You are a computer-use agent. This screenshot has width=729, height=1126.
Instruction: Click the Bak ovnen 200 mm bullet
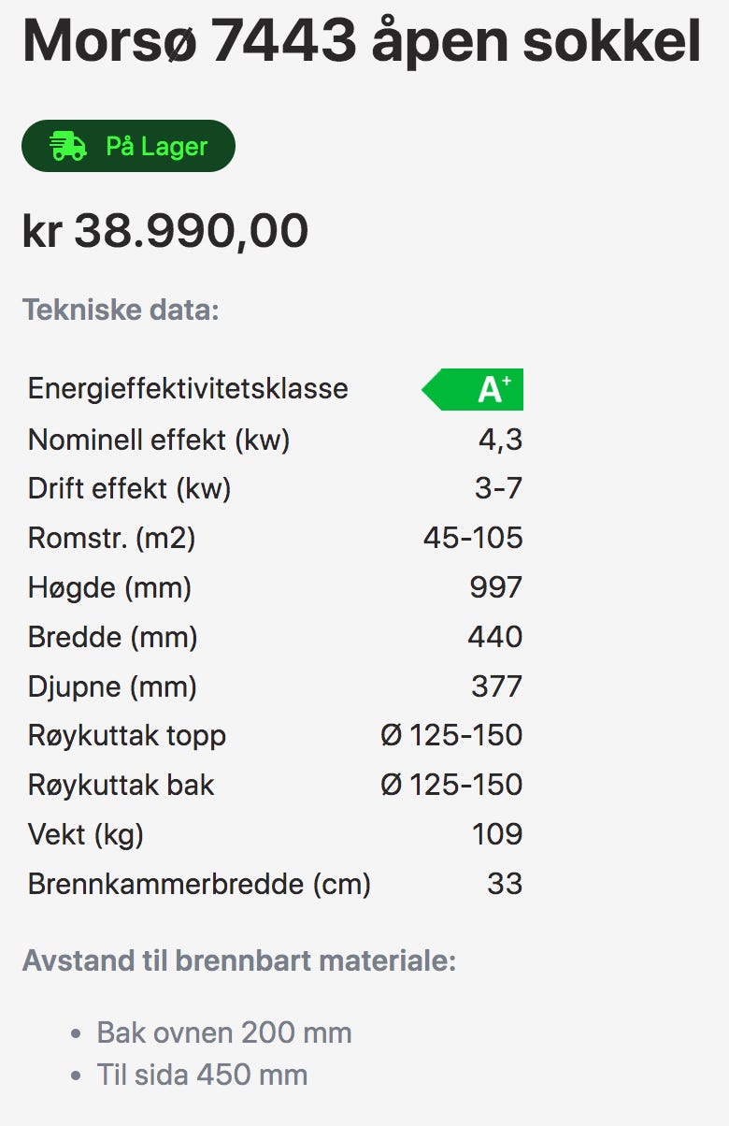pyautogui.click(x=224, y=1033)
